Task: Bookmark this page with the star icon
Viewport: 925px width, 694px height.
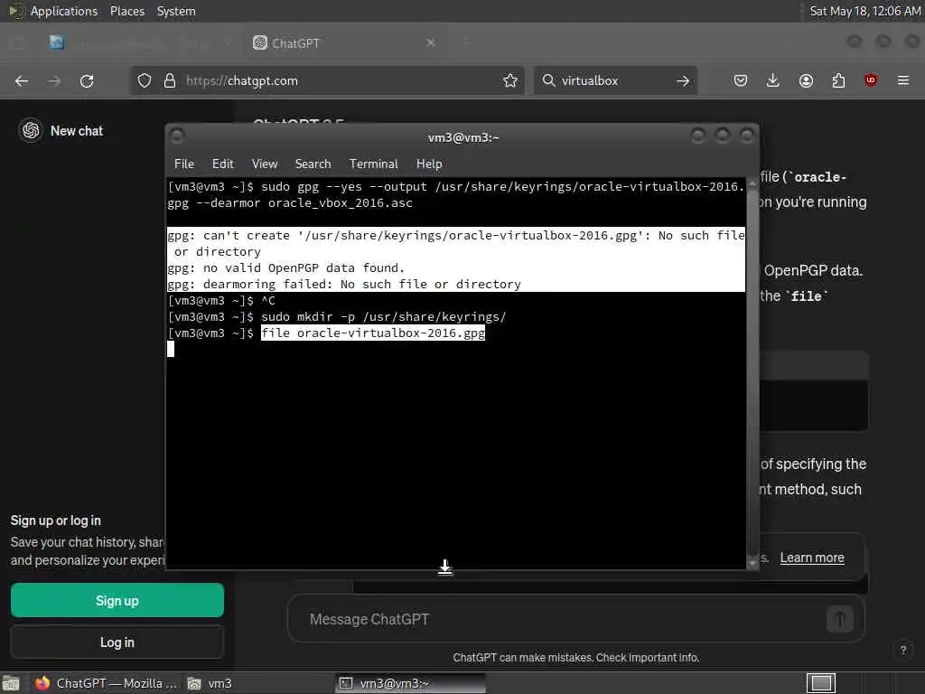Action: tap(510, 80)
